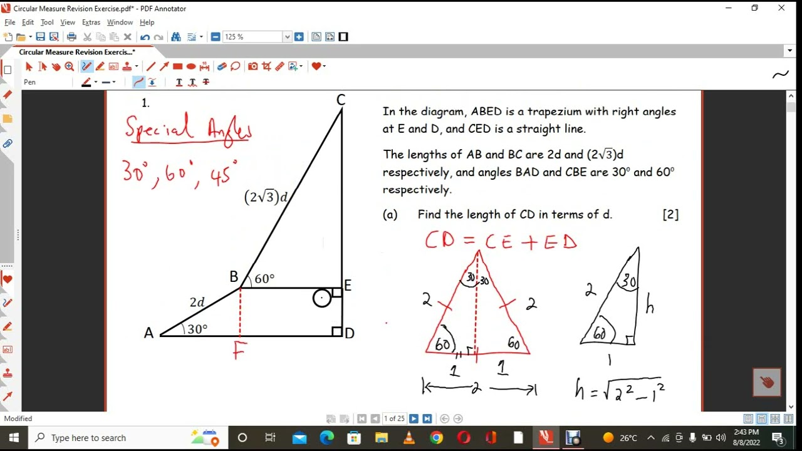The image size is (802, 451).
Task: Click the pen color swatch
Action: click(86, 82)
